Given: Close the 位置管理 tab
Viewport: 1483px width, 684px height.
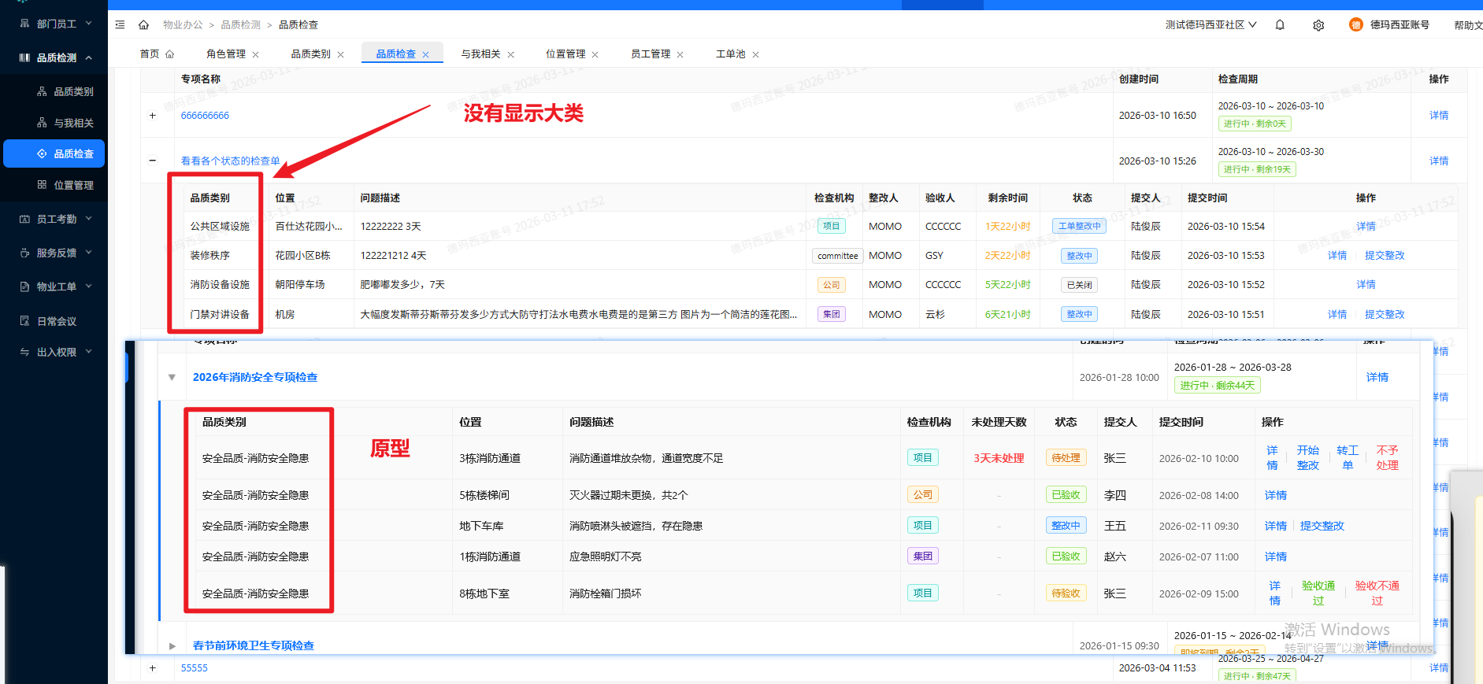Looking at the screenshot, I should point(595,54).
